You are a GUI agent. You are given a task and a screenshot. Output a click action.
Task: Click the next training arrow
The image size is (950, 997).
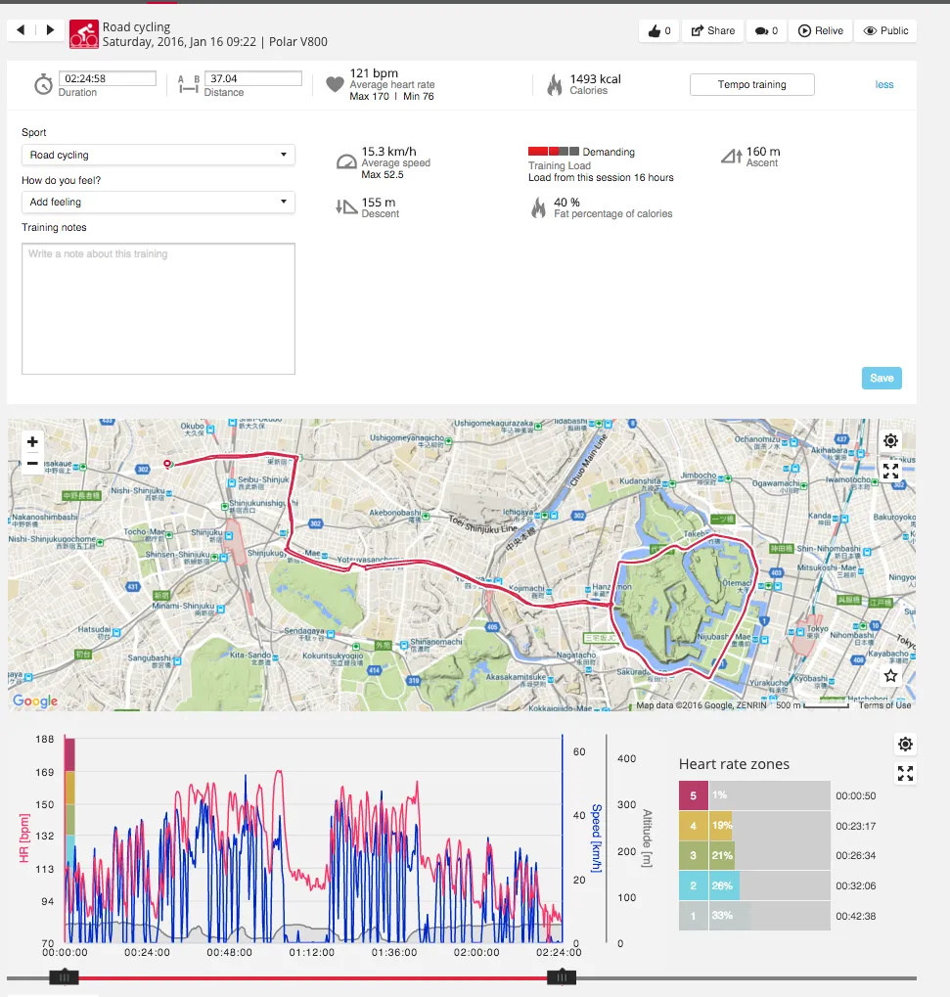point(51,30)
